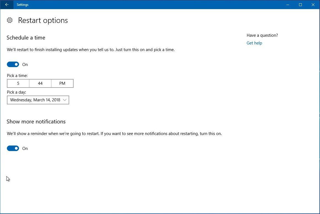Click the On label next to schedule toggle
320x214 pixels.
[25, 64]
